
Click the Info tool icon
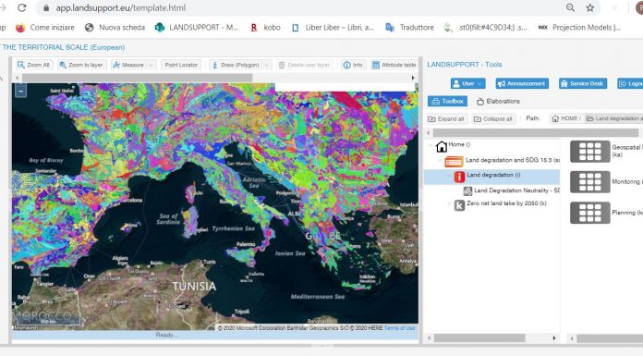pos(353,65)
